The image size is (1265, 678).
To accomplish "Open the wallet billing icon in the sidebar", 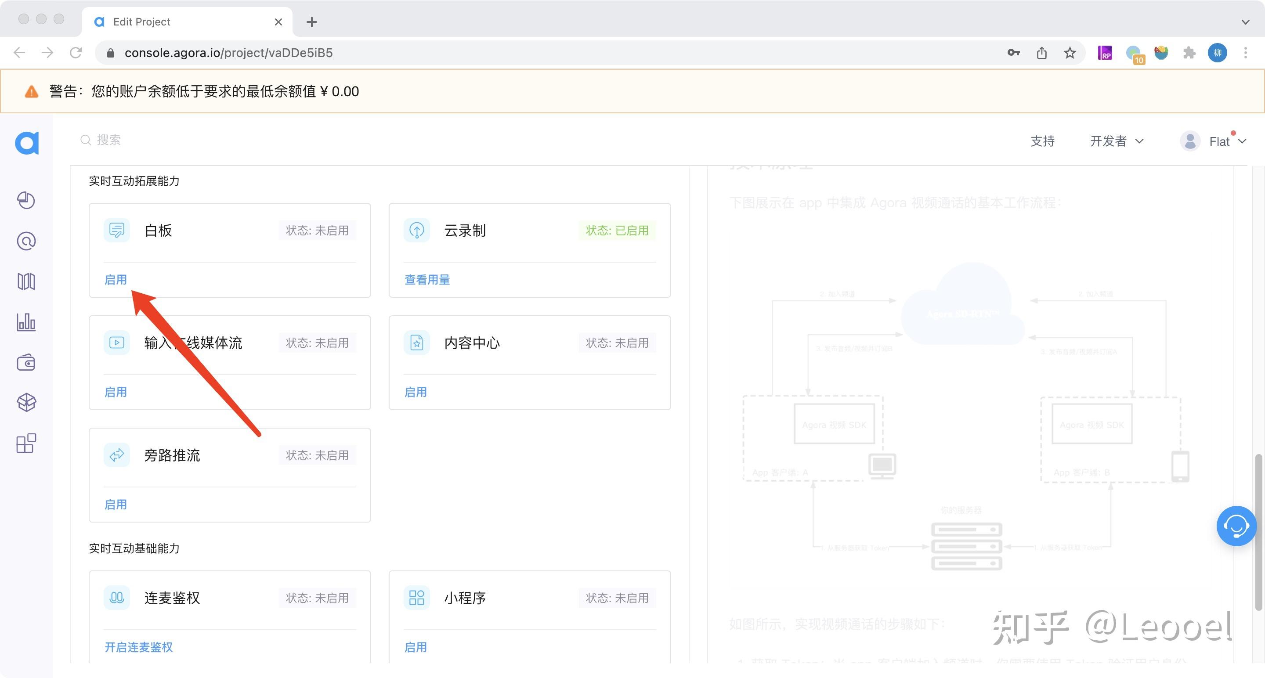I will [26, 363].
